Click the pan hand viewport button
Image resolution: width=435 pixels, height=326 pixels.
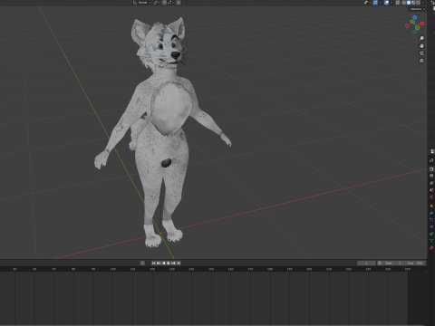[421, 46]
